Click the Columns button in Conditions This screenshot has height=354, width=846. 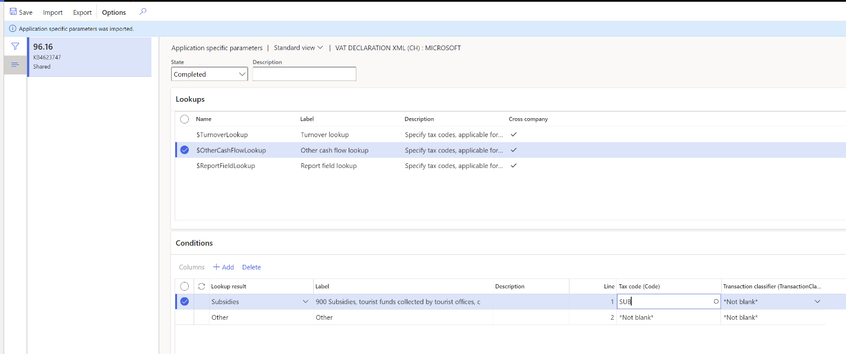[192, 267]
